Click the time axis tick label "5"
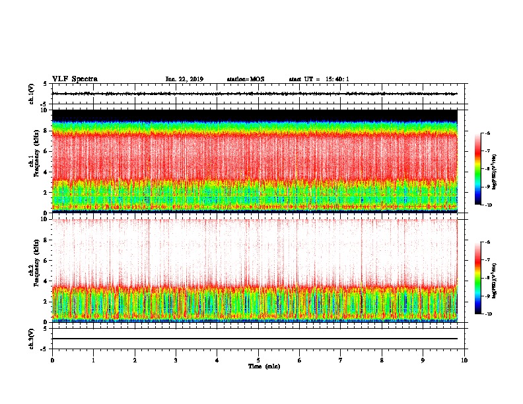This screenshot has width=523, height=404. tap(258, 360)
